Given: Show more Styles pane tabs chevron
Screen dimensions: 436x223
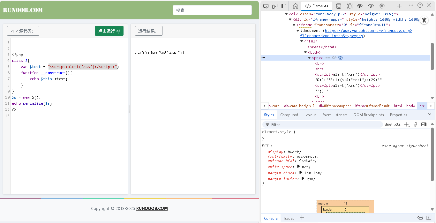Looking at the screenshot, I should click(429, 114).
